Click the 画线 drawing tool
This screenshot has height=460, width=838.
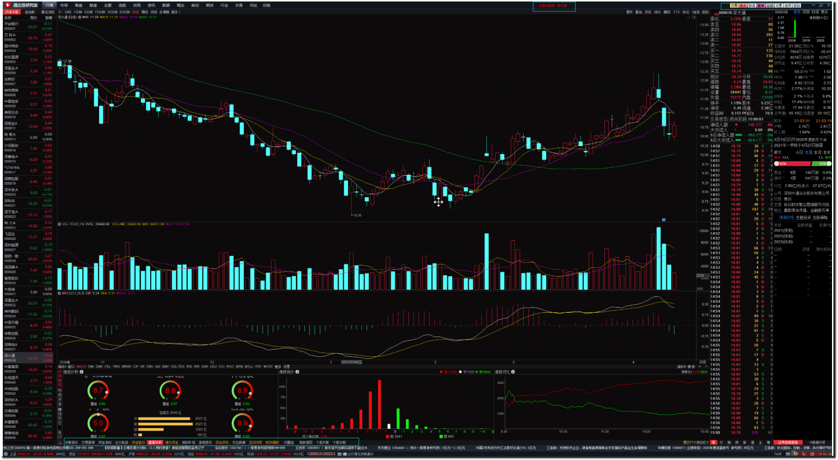(x=667, y=12)
